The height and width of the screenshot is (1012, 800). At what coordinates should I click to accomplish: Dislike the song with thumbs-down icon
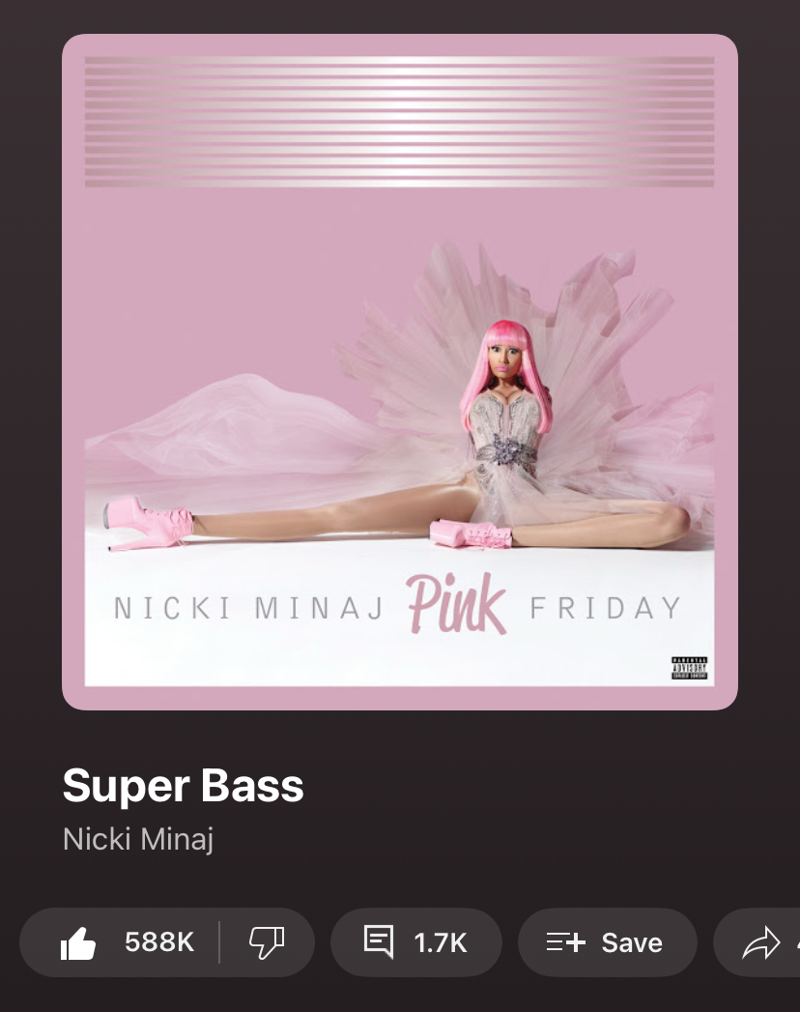(267, 943)
